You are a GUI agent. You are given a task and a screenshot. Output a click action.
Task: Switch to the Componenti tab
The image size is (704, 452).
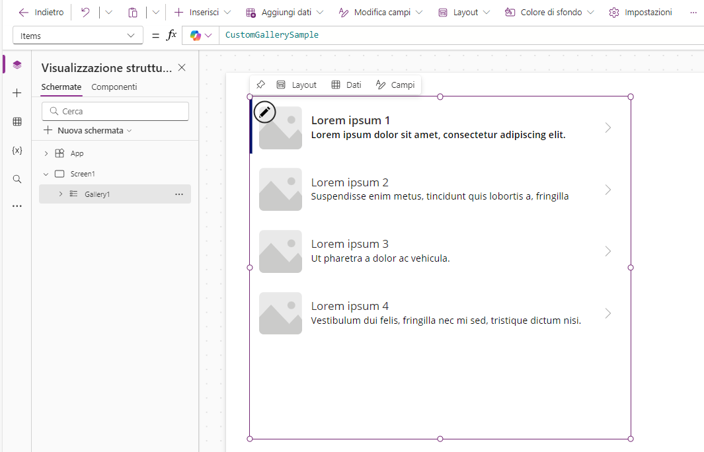coord(114,87)
